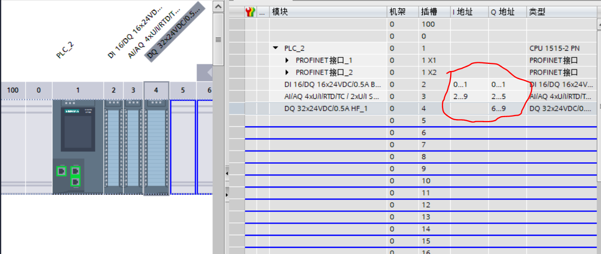
Task: Expand the PROFINET接口_2 node
Action: click(x=287, y=72)
